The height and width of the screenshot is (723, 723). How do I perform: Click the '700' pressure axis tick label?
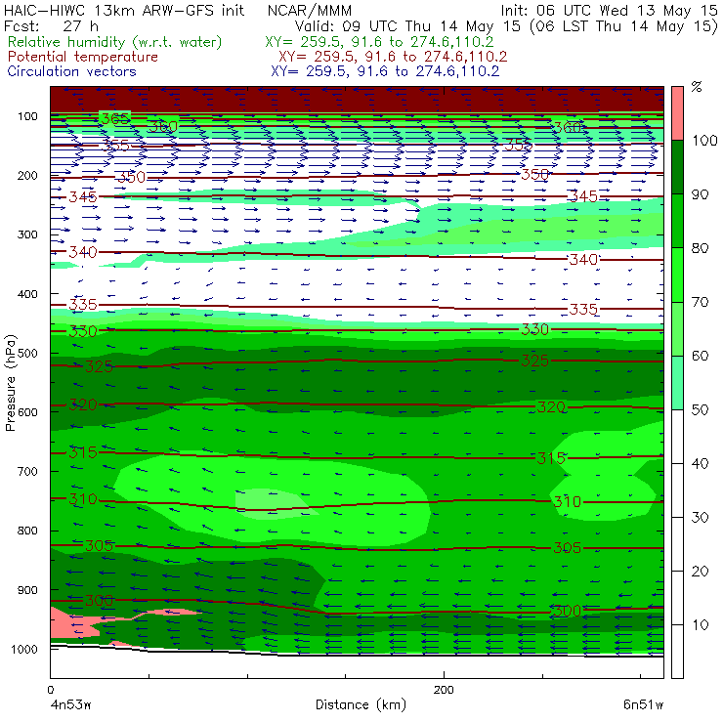[x=27, y=472]
